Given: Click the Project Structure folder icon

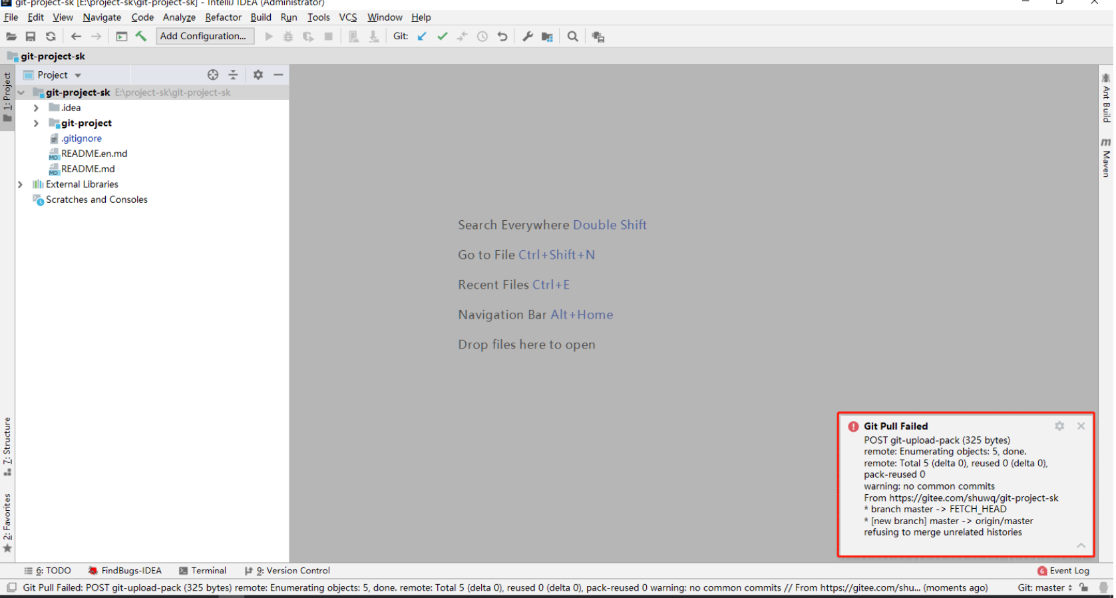Looking at the screenshot, I should pyautogui.click(x=547, y=37).
